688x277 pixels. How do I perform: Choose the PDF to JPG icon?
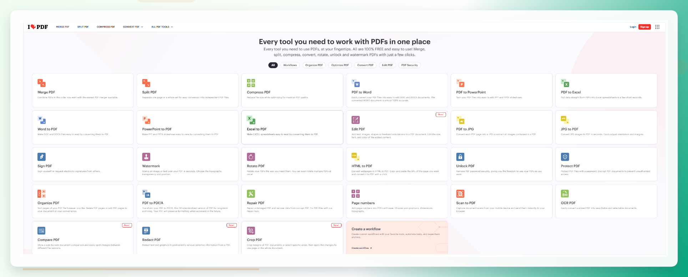tap(460, 120)
